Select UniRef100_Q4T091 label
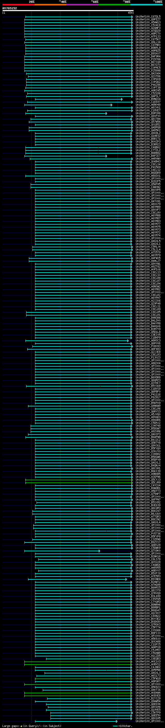165x728 pixels. (x=148, y=201)
